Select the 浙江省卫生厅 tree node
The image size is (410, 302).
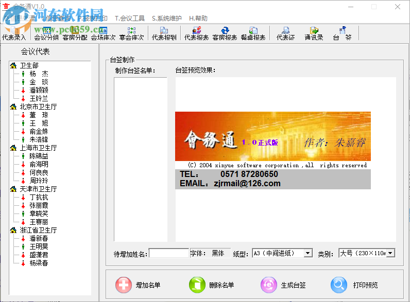pyautogui.click(x=39, y=230)
